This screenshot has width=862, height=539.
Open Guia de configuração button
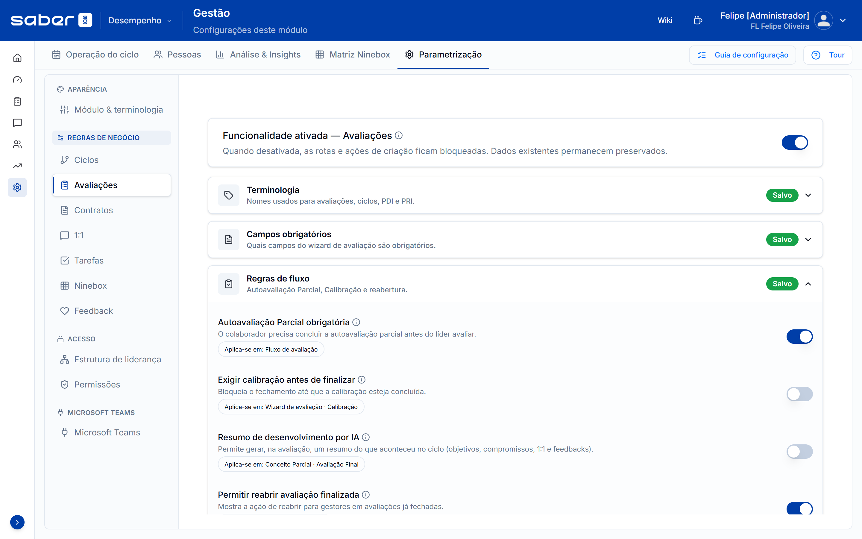pyautogui.click(x=742, y=55)
